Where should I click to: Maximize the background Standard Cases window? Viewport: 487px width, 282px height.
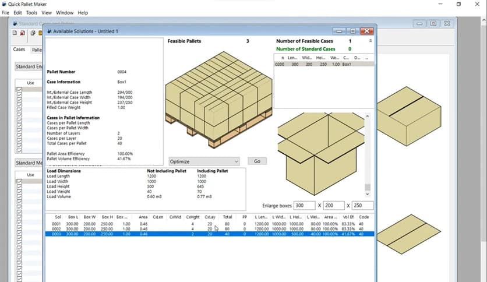tap(433, 24)
